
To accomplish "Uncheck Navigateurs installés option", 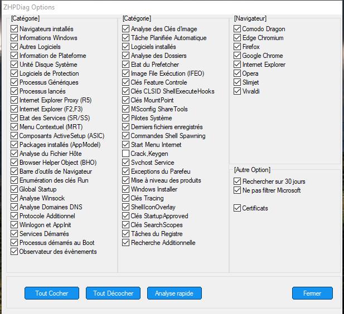I will click(x=14, y=29).
